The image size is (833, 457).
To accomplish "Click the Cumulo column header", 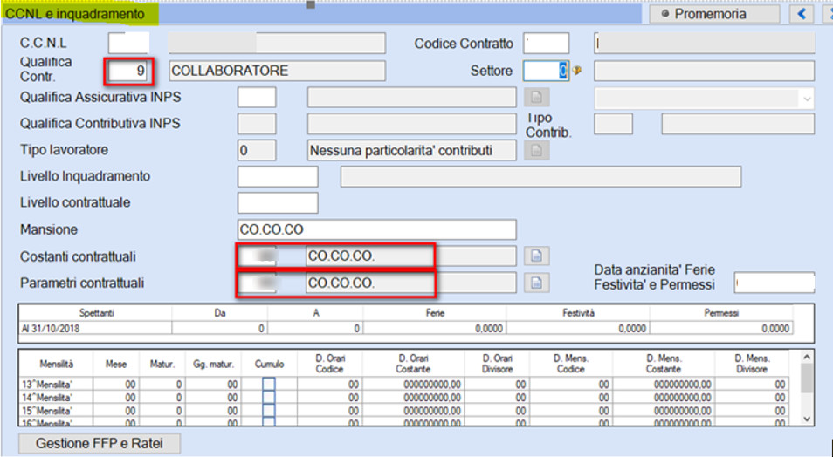I will pyautogui.click(x=269, y=364).
